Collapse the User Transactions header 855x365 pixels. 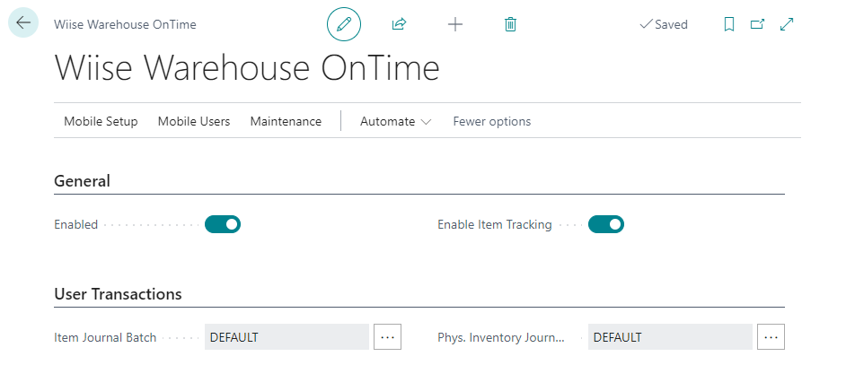tap(118, 294)
